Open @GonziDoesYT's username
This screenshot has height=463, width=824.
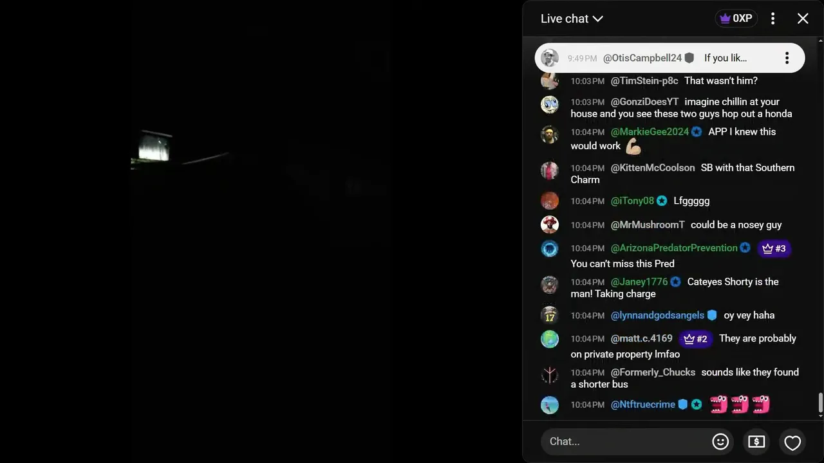(x=644, y=102)
